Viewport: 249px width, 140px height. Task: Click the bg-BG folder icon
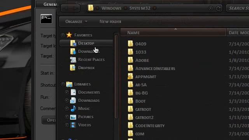click(130, 93)
